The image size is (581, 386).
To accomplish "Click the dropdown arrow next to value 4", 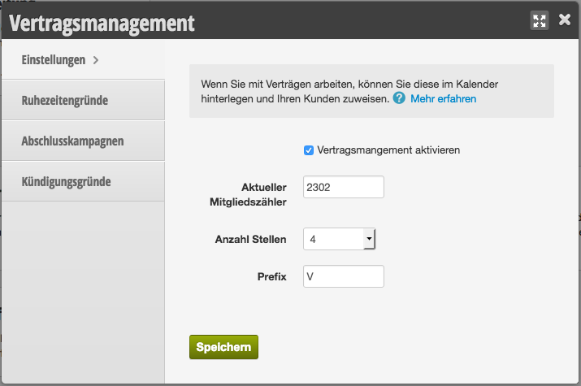I will (x=369, y=239).
